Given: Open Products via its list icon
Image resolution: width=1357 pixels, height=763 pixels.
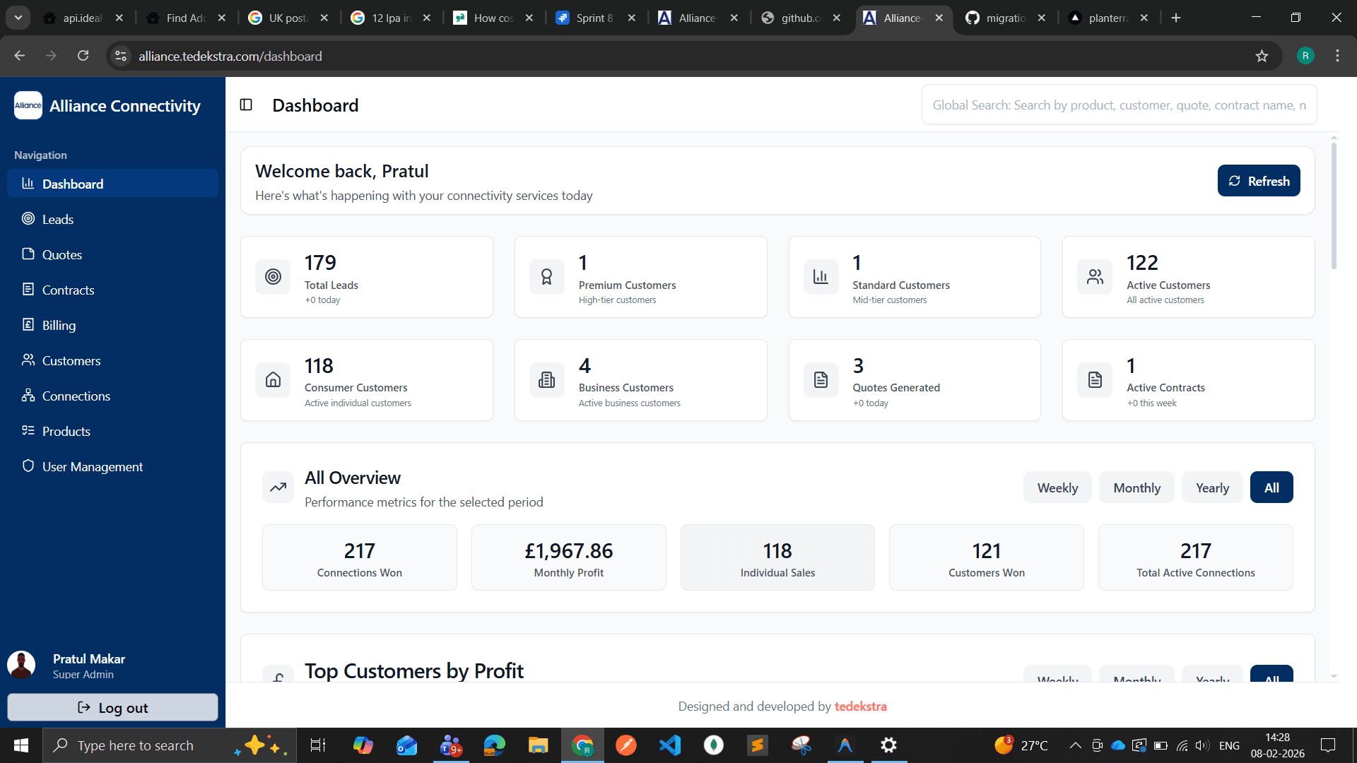Looking at the screenshot, I should coord(28,431).
